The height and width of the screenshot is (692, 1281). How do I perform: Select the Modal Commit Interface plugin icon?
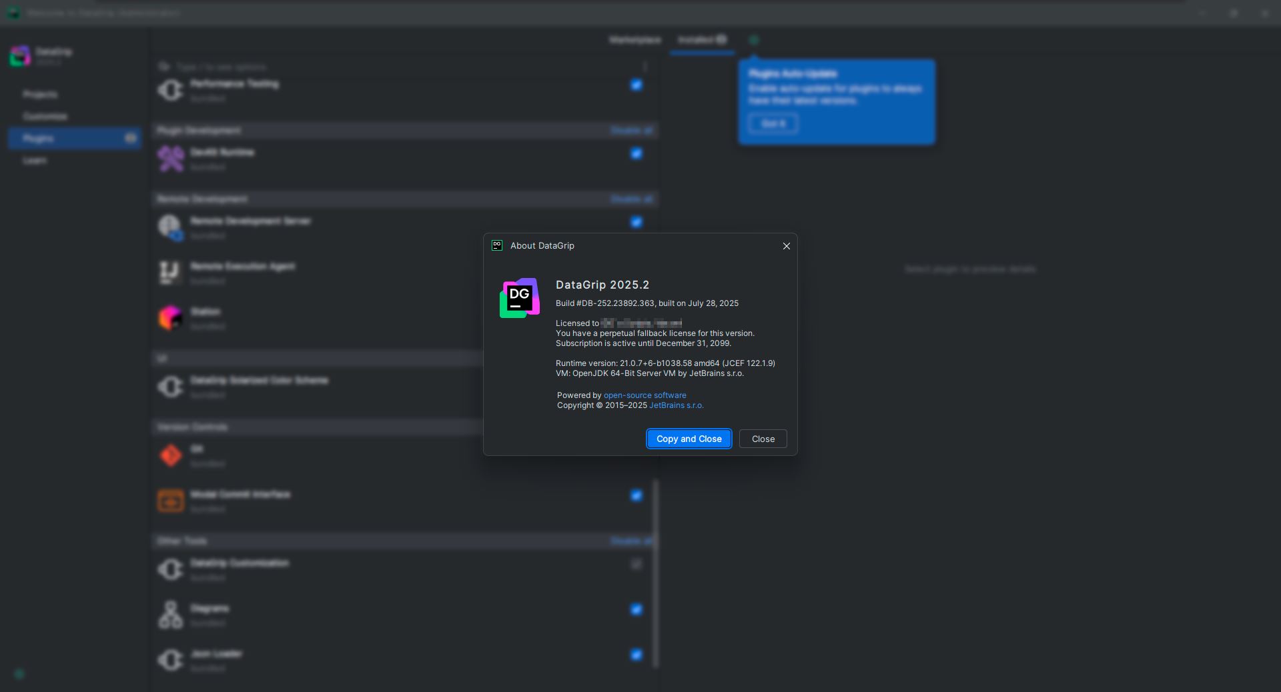[171, 501]
